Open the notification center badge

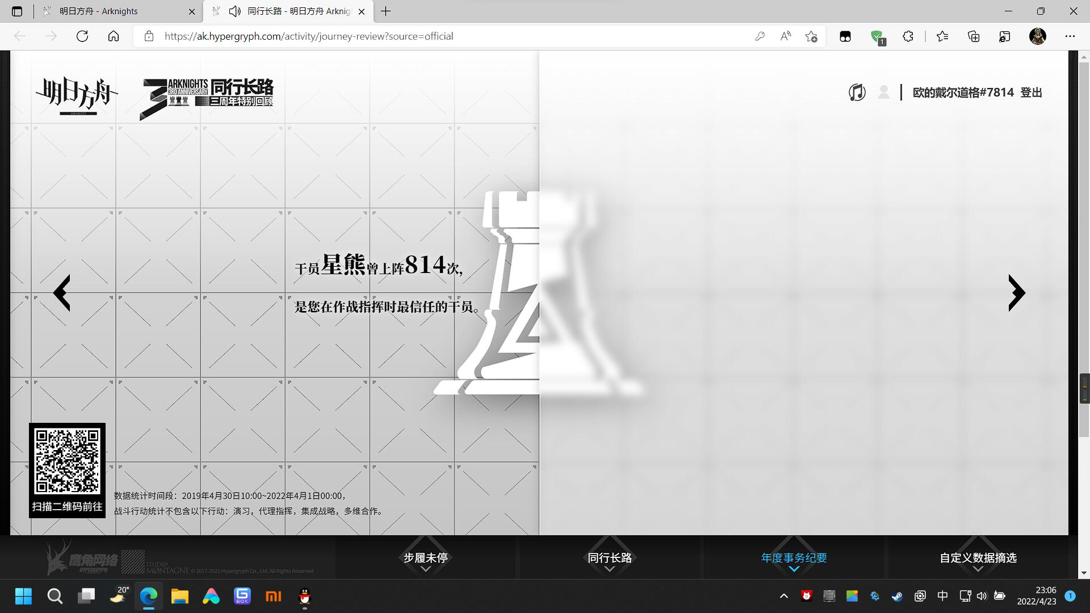click(1070, 596)
